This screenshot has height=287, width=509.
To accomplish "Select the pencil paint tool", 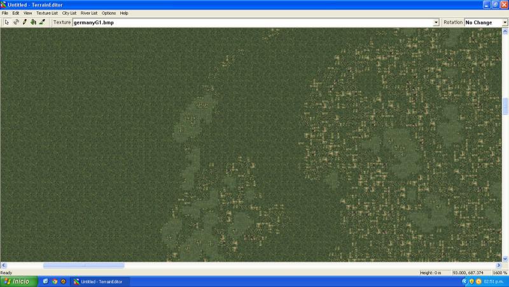I will tap(25, 22).
